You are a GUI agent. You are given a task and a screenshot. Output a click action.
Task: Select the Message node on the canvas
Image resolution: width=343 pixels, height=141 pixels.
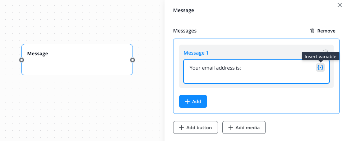(x=77, y=60)
